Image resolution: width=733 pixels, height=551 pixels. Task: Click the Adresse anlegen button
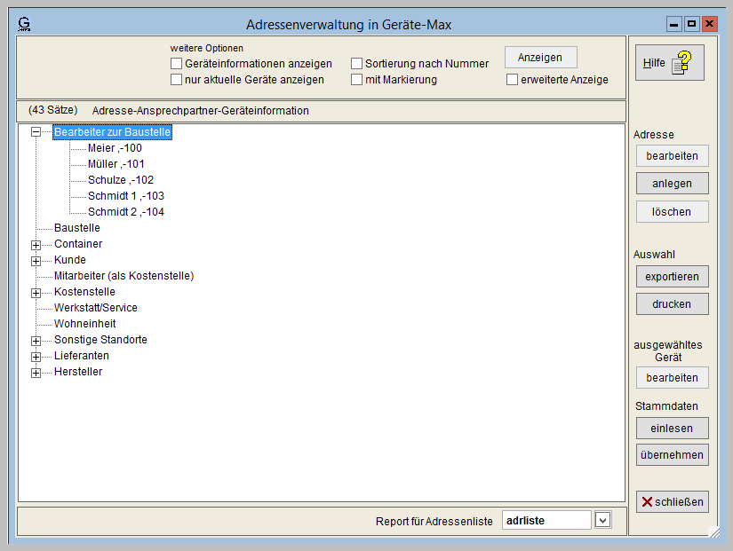click(672, 184)
